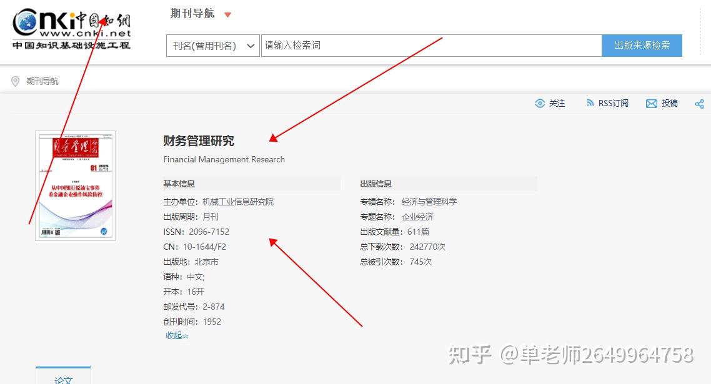Expand the 刊名(曾用刊名) search field selector
Screen dimensions: 711x384
point(212,46)
